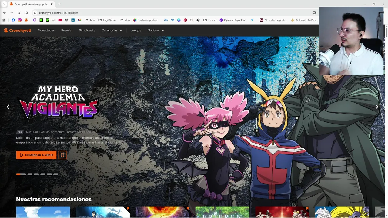Select the active first carousel indicator
Screen dimensions: 388x218
coord(21,174)
